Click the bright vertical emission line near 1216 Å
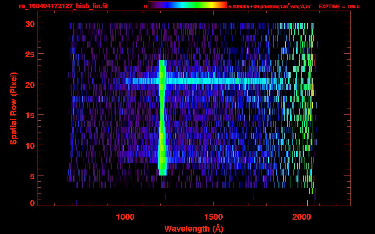The image size is (375, 234). click(162, 118)
